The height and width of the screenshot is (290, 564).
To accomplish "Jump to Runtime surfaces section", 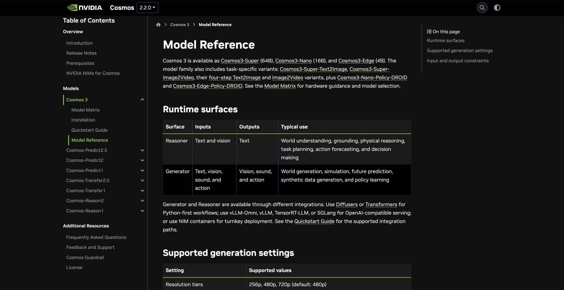I will point(446,41).
